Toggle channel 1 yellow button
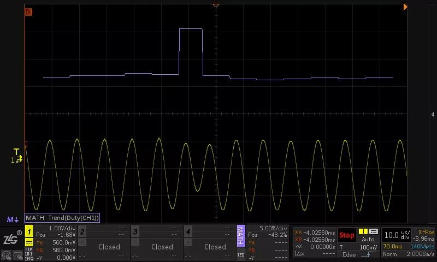Viewport: 437px width, 262px height. click(x=29, y=233)
